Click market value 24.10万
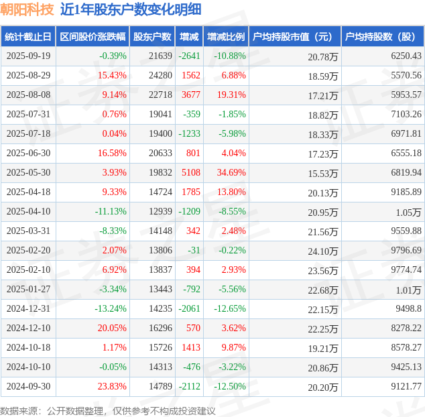 pyautogui.click(x=323, y=251)
